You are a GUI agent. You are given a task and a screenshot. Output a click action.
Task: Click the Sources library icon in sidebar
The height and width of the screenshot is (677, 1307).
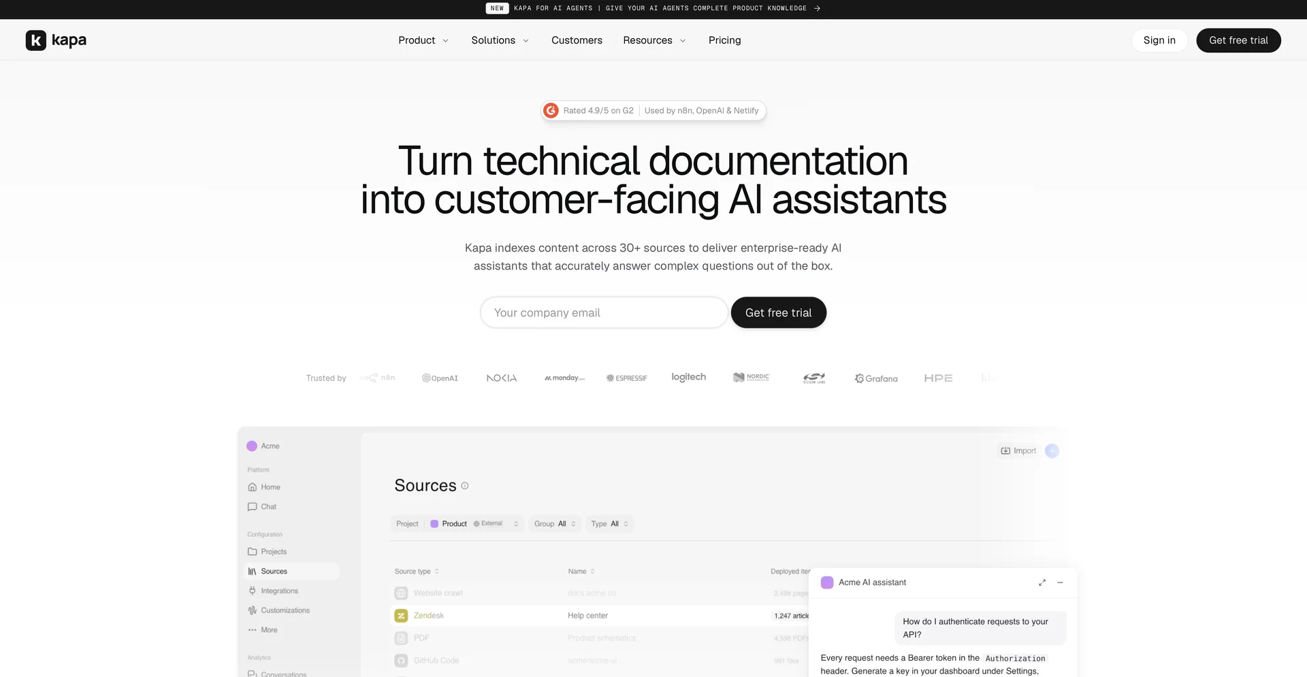click(253, 572)
